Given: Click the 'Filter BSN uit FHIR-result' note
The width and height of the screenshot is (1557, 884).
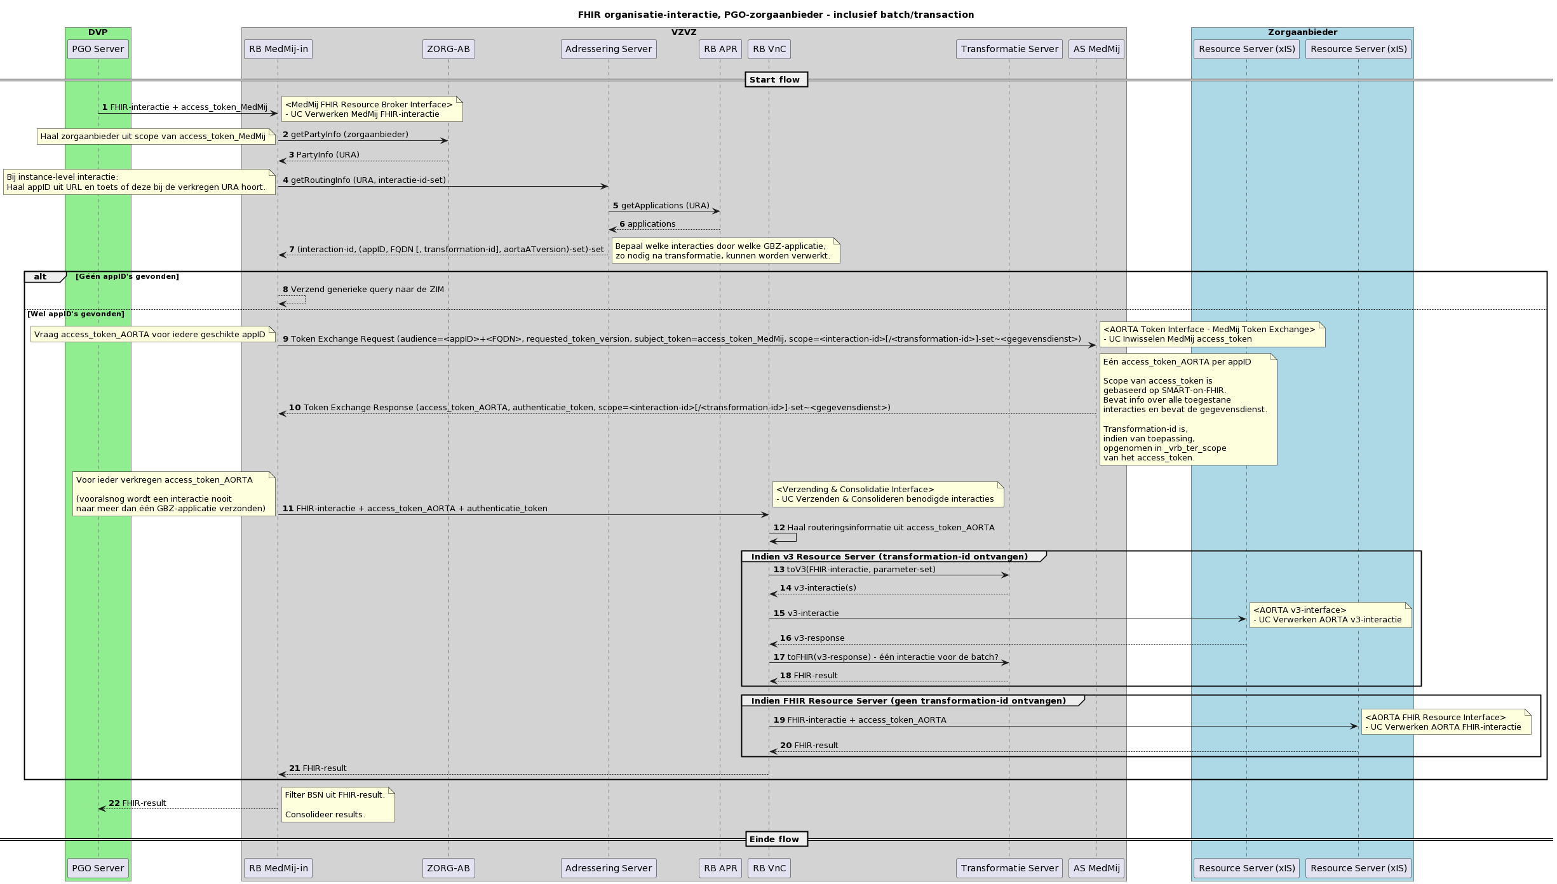Looking at the screenshot, I should tap(337, 804).
